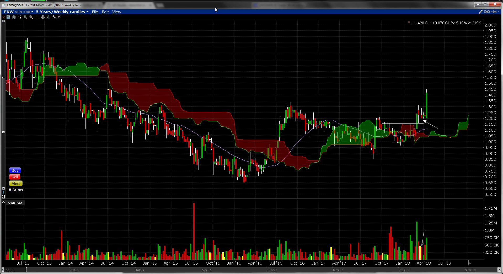Click the time scrollbar left arrow
The image size is (503, 274).
point(3,270)
